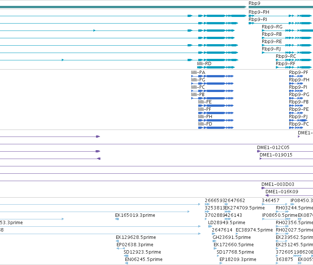313x265 pixels.
Task: Click the DME1-016K09 feature label
Action: click(x=282, y=192)
